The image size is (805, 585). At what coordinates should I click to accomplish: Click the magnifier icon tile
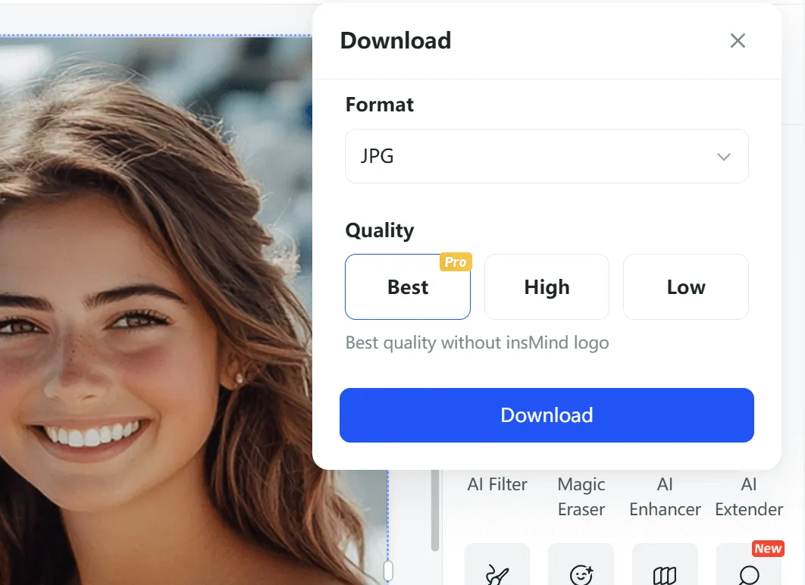[749, 565]
